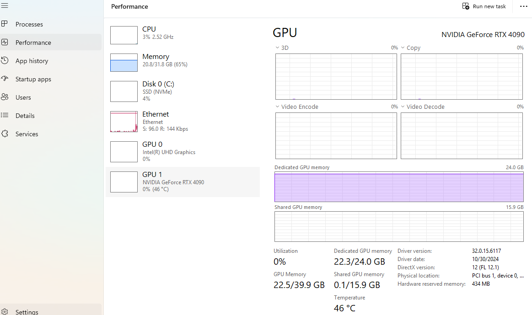Click the NVIDIA GeForce RTX 4090 title
The height and width of the screenshot is (315, 532).
coord(483,35)
